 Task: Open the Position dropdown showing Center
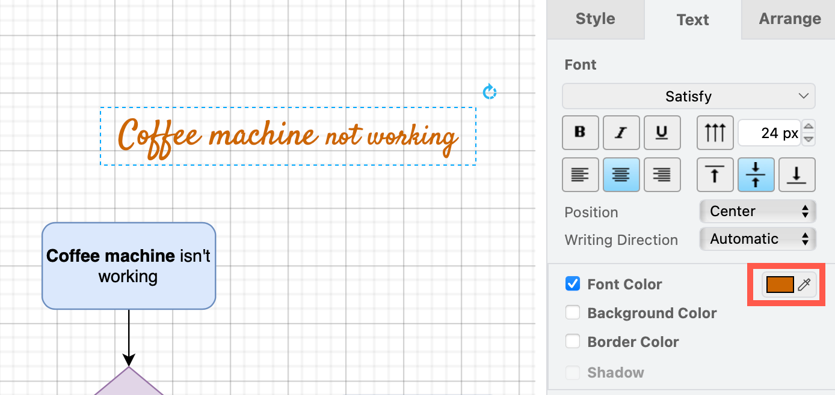tap(757, 211)
